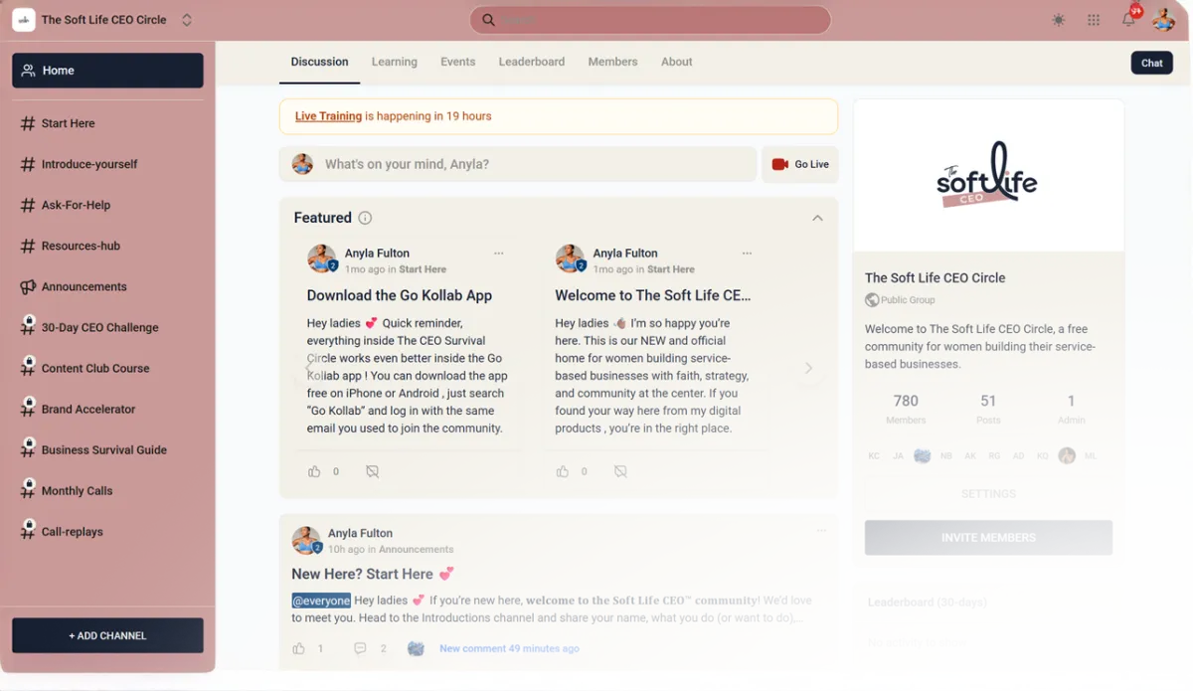Like the New Here? Start Here post

(298, 648)
